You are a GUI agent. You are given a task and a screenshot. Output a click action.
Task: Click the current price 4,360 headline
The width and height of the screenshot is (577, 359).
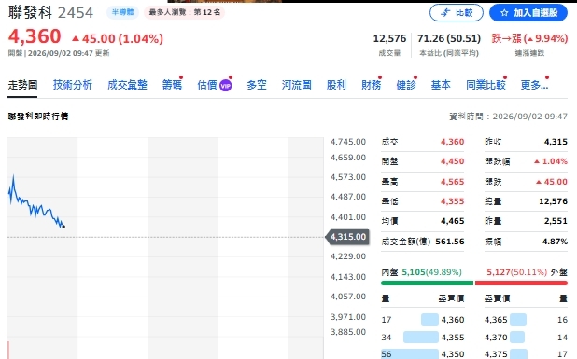tap(35, 36)
